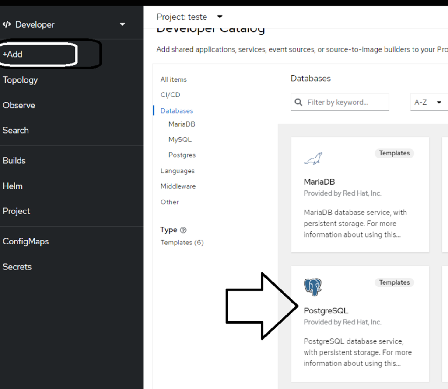
Task: Open Helm in the sidebar
Action: (13, 186)
